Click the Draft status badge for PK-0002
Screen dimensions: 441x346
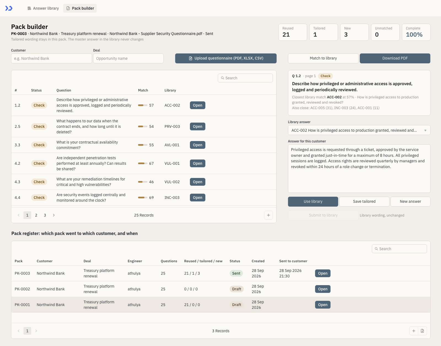[236, 289]
